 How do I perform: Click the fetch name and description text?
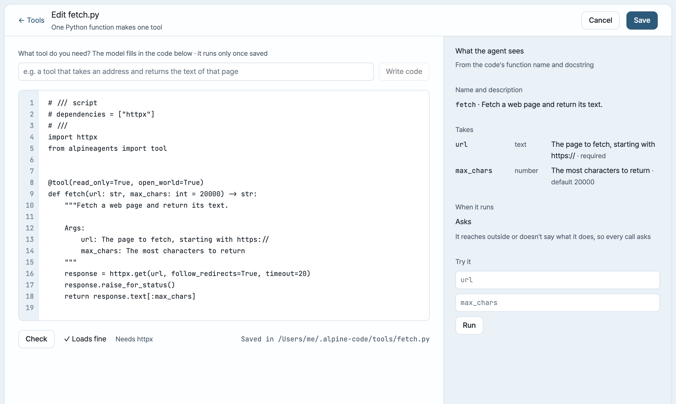(529, 105)
